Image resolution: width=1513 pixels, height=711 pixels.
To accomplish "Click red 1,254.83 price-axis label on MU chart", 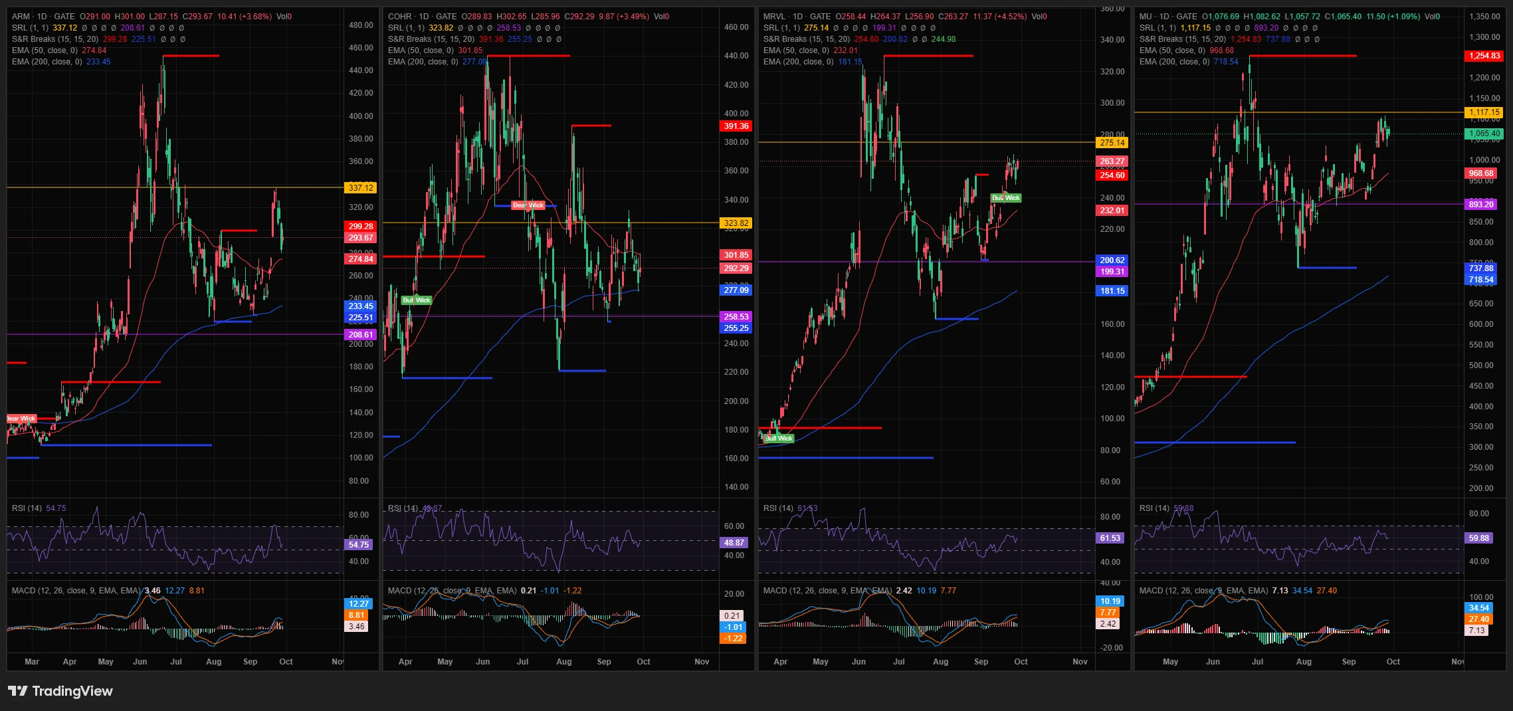I will point(1484,56).
